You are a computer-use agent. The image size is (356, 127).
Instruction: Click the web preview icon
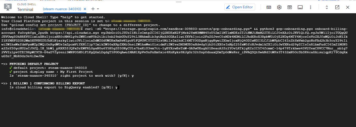coord(290,7)
